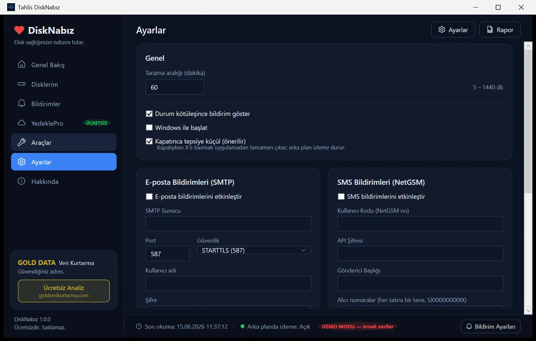This screenshot has height=341, width=536.
Task: Click the vertical scrollbar thumb
Action: 528,121
